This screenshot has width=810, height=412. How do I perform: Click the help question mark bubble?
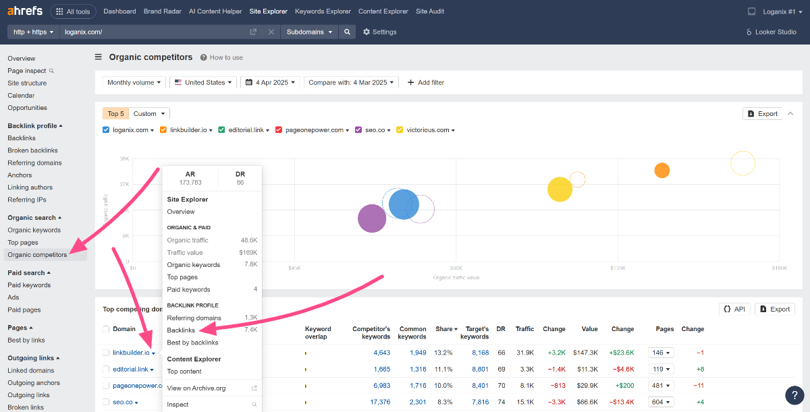click(794, 396)
